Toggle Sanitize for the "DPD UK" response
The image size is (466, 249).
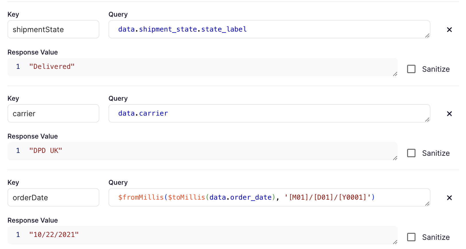(x=411, y=153)
